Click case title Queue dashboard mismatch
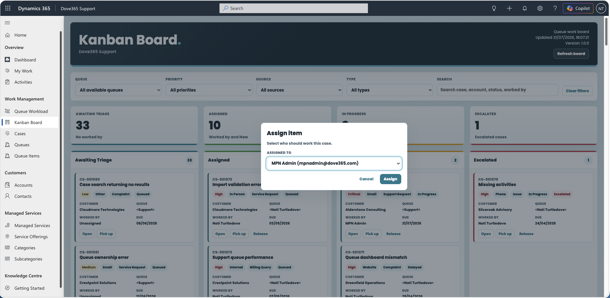 (376, 257)
